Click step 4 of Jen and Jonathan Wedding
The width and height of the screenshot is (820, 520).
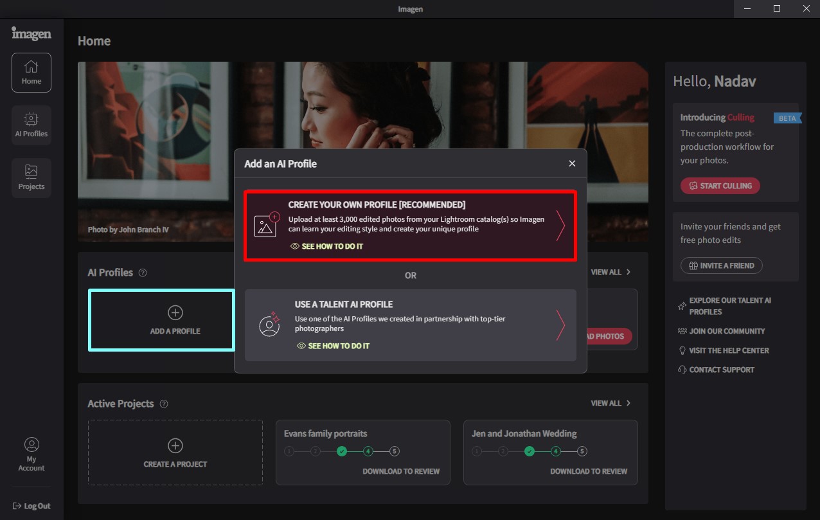click(556, 451)
